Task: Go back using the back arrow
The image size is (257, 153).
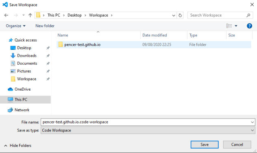Action: pyautogui.click(x=6, y=15)
